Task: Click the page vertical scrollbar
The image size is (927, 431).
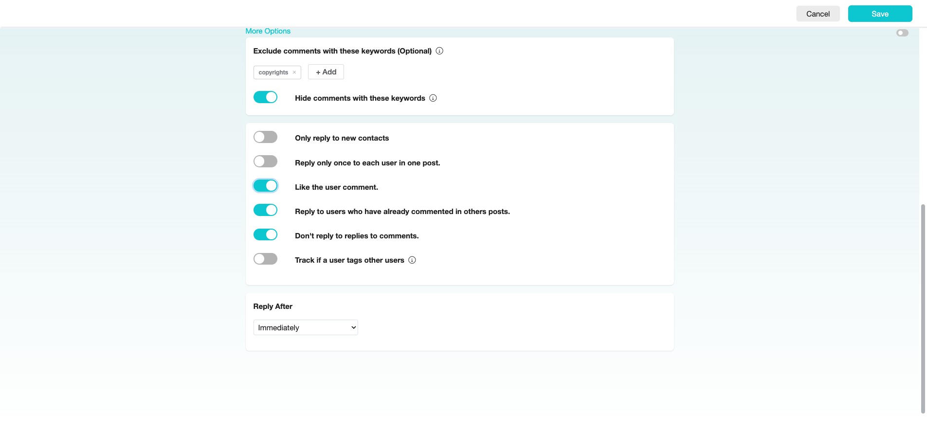Action: pyautogui.click(x=923, y=309)
